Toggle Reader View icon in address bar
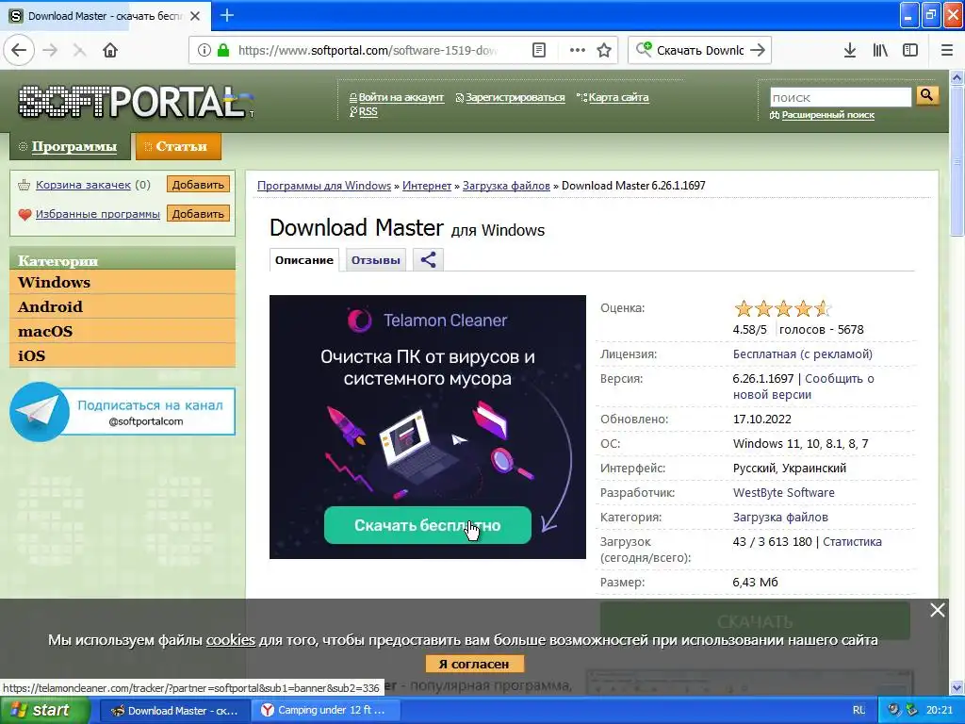 [538, 51]
